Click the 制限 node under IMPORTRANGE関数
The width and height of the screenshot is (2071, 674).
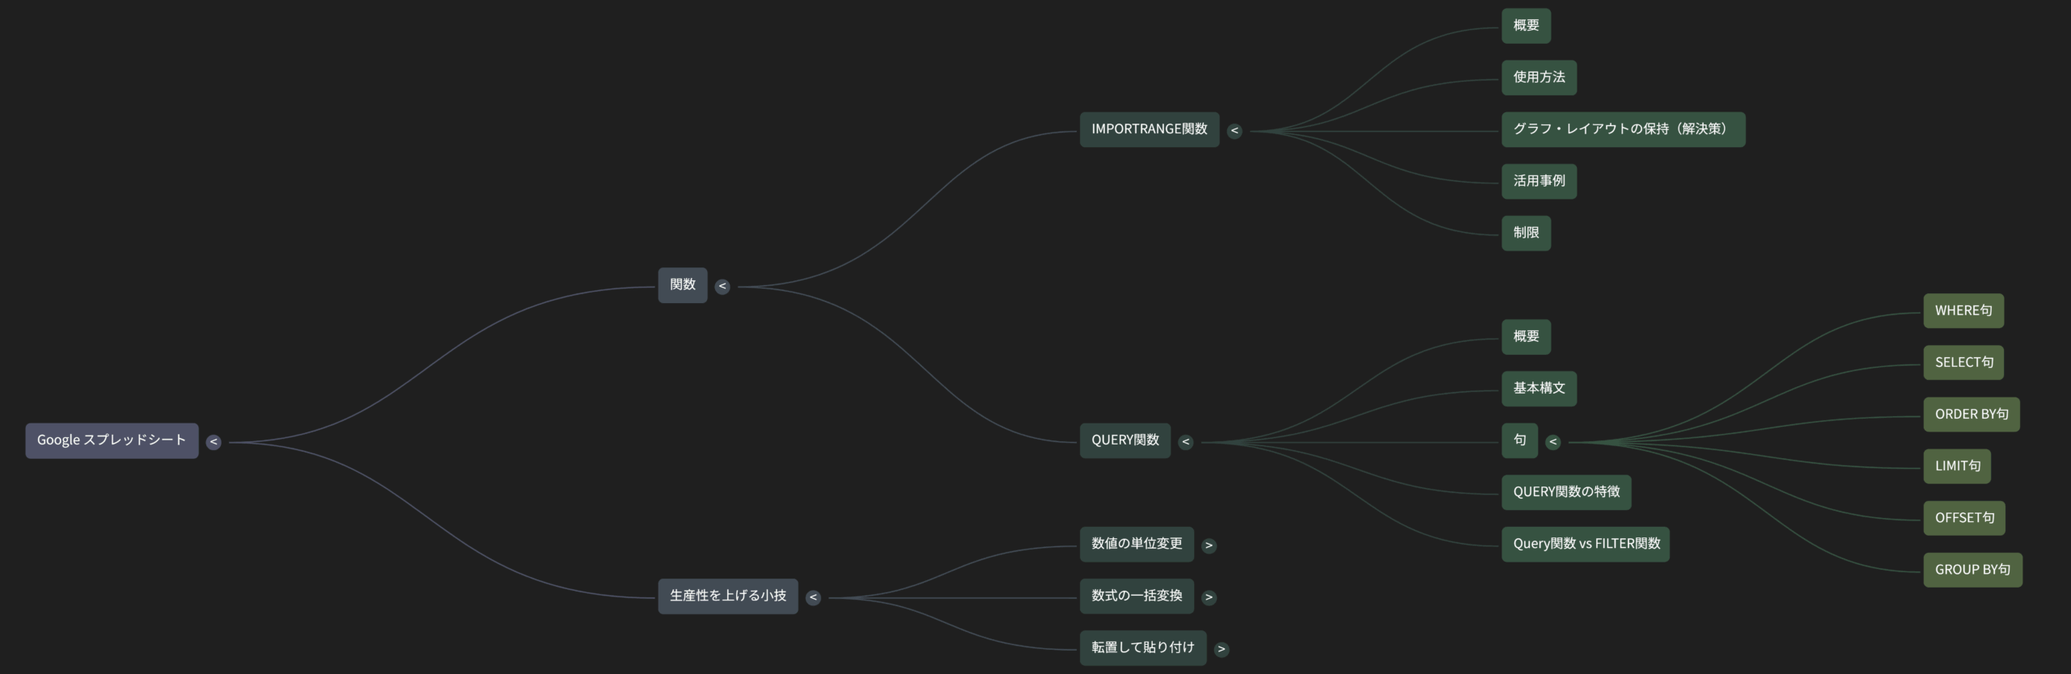click(1526, 234)
